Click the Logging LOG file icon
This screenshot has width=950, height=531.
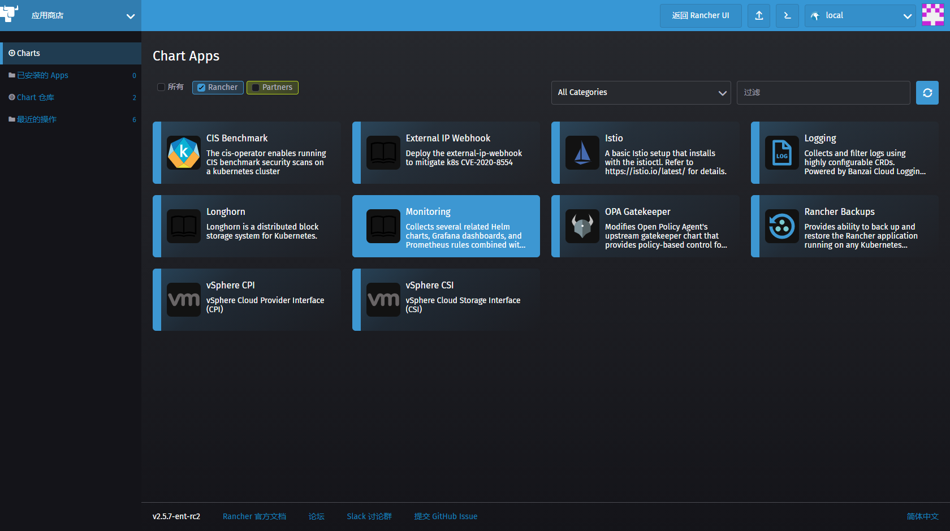pos(782,153)
